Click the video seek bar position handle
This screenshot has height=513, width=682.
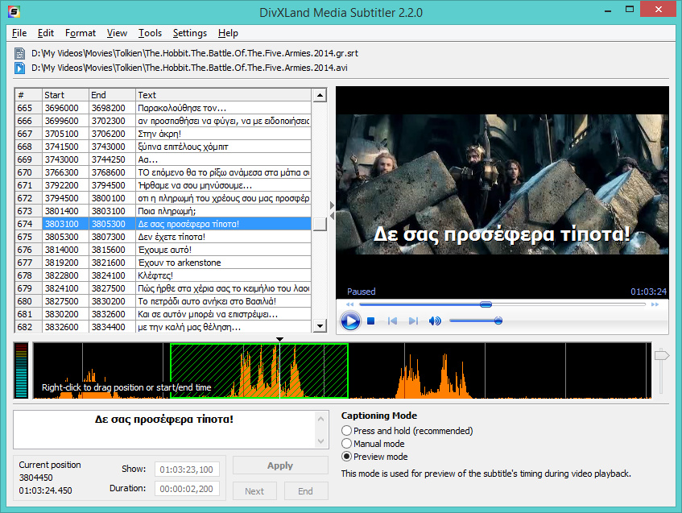pos(486,304)
